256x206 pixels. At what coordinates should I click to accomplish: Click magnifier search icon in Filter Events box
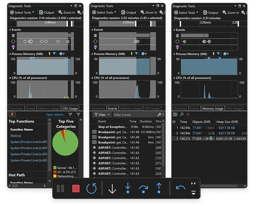pyautogui.click(x=159, y=114)
